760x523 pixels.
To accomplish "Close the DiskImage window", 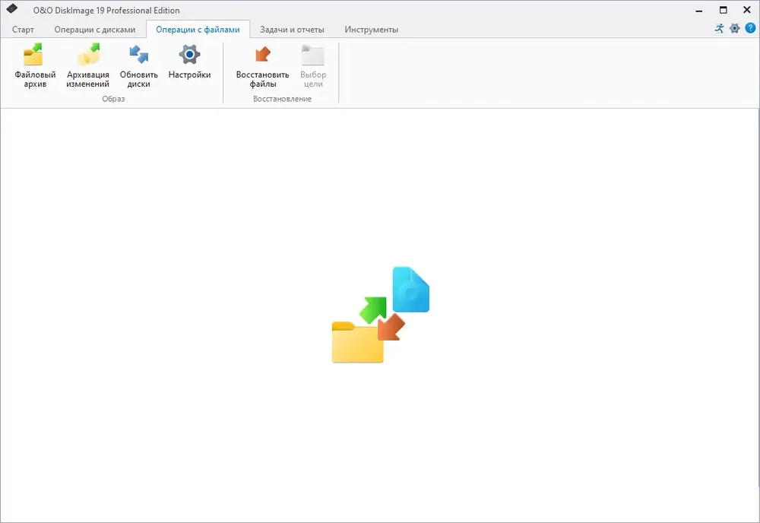I will click(747, 10).
